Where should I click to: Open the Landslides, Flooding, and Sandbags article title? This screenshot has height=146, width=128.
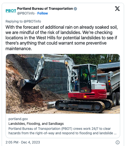click(36, 124)
